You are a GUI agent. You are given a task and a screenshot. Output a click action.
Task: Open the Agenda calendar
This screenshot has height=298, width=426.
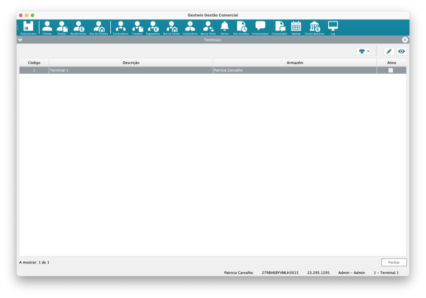pos(296,27)
